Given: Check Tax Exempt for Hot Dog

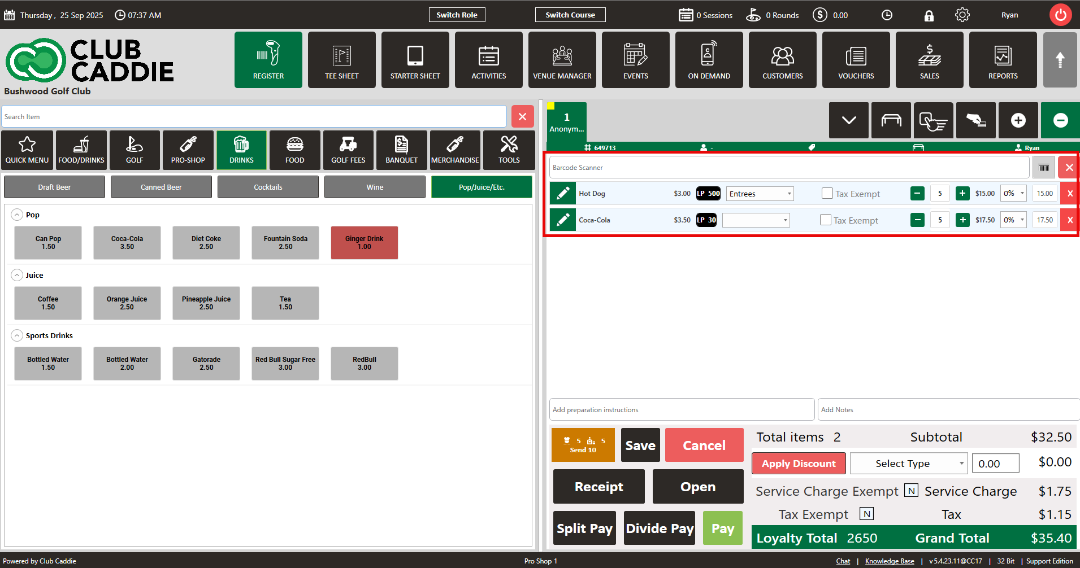Looking at the screenshot, I should (827, 194).
